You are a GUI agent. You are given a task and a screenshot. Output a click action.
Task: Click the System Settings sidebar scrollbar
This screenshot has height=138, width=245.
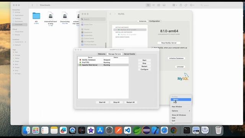106,45
